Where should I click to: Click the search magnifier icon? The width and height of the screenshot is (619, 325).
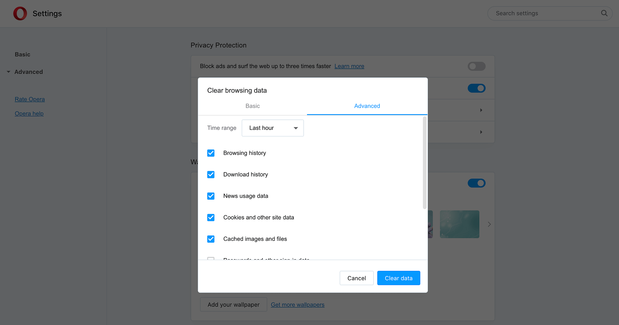click(x=604, y=13)
